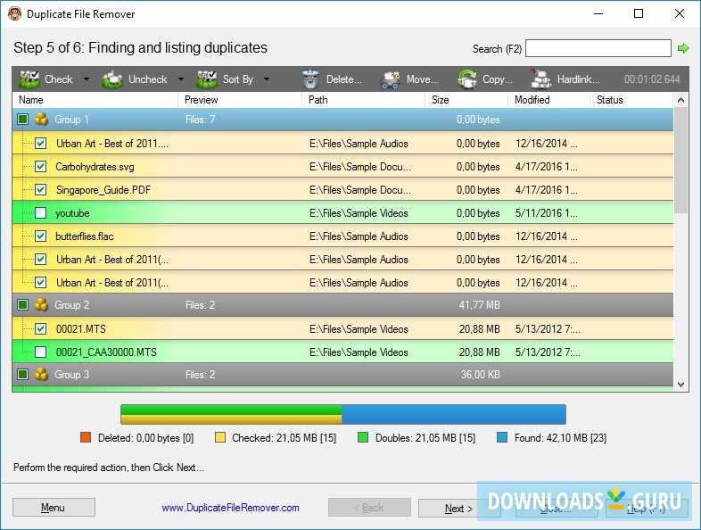Click the 'Found: 42,10 MB [23]' text

pyautogui.click(x=560, y=437)
